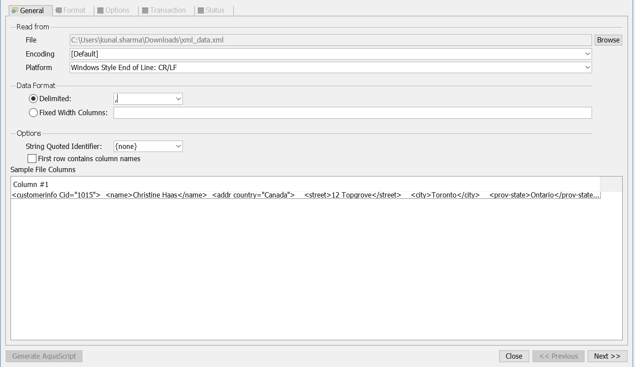Expand the Platform end-of-line dropdown
This screenshot has width=635, height=367.
[x=587, y=67]
